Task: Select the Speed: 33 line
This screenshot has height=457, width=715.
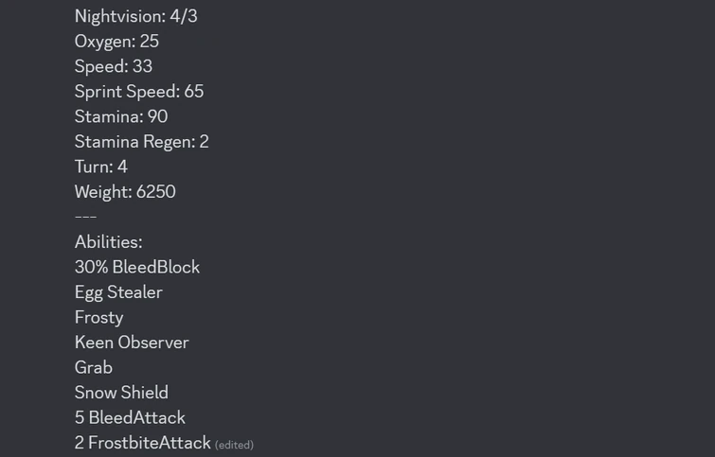Action: point(114,66)
